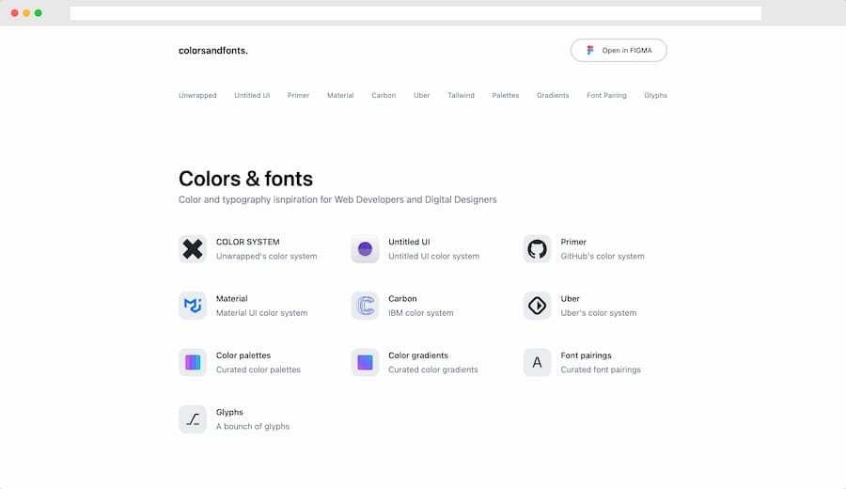Go to Glyphs in the top navigation
This screenshot has height=489, width=846.
coord(655,96)
